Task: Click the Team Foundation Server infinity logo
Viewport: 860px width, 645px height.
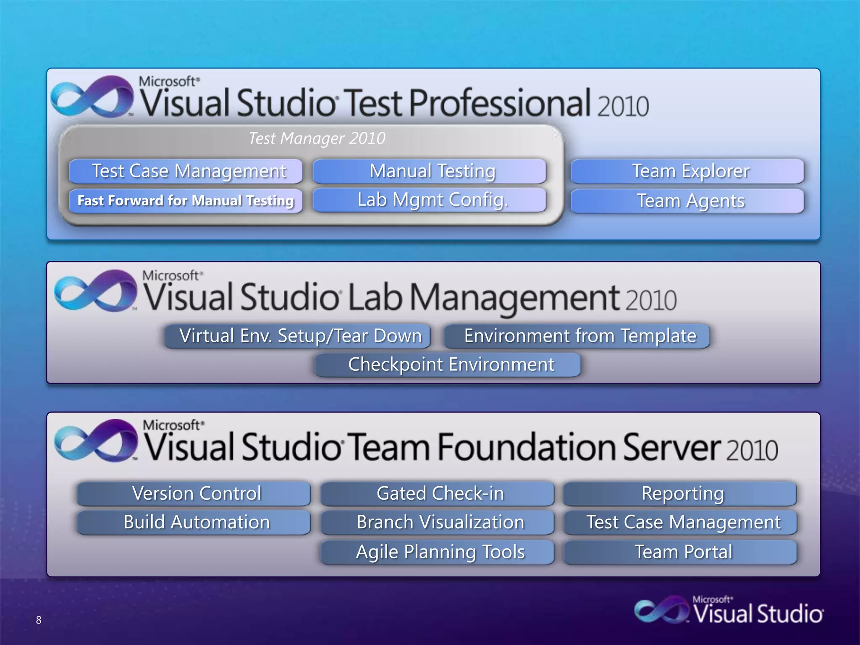Action: pos(96,440)
